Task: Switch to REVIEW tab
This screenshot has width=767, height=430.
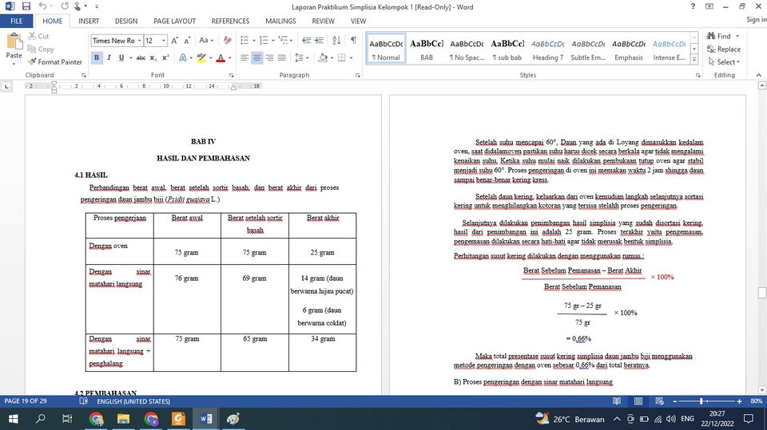Action: point(324,21)
